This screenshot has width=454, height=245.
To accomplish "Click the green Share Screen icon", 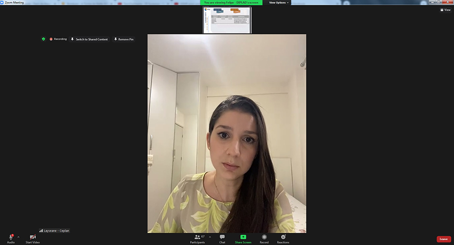I will point(243,237).
